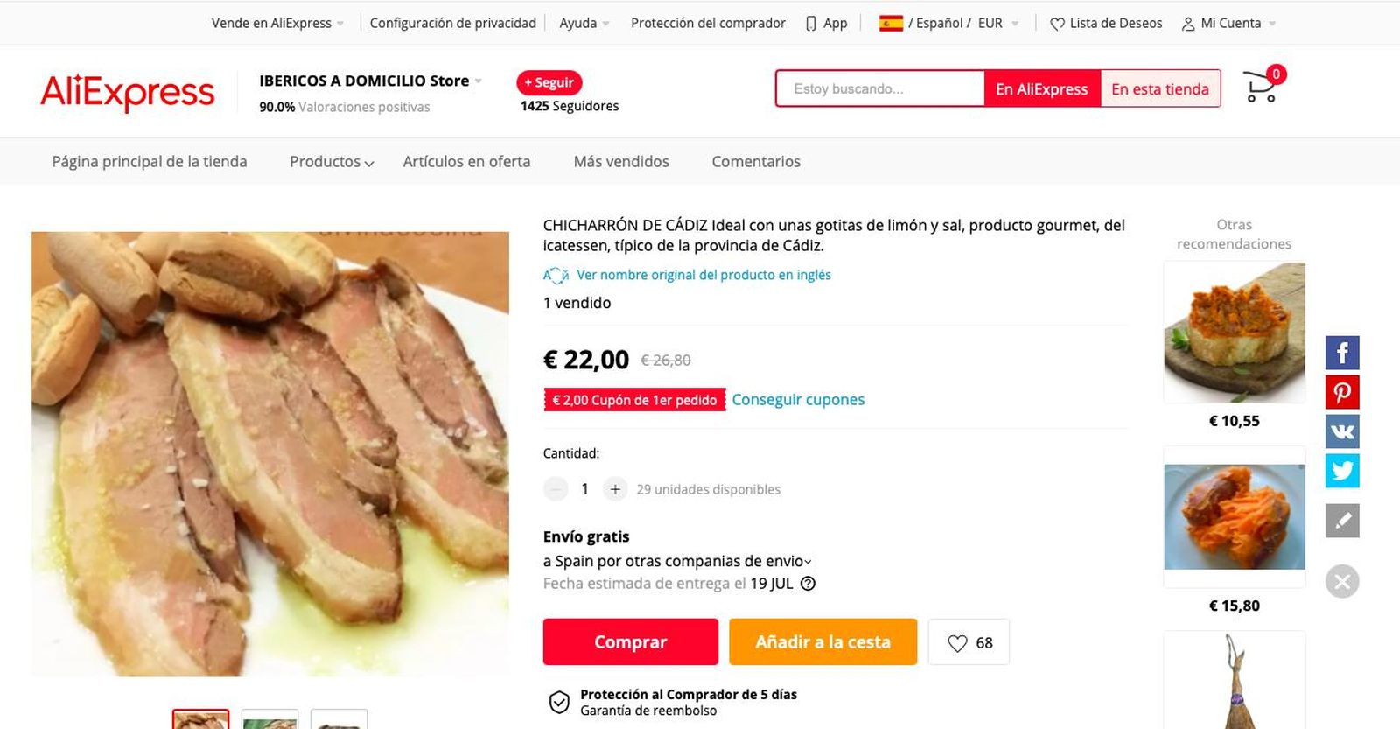
Task: Switch search to En esta tienda
Action: [x=1160, y=88]
